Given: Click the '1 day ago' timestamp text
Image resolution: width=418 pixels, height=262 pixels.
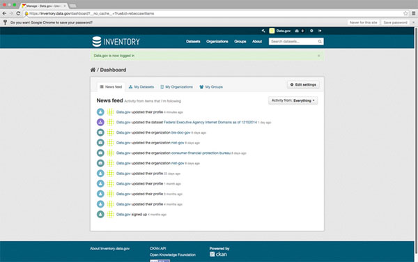Looking at the screenshot, I should coord(265,123).
